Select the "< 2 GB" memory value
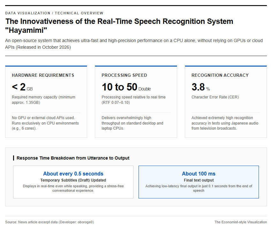The image size is (272, 229). pos(22,87)
